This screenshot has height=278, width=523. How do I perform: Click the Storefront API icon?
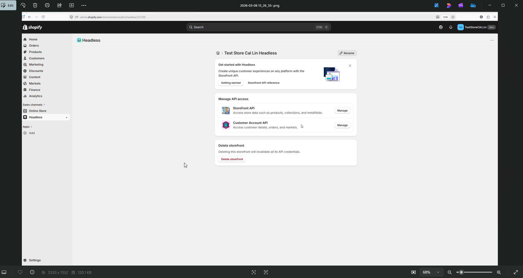pyautogui.click(x=226, y=110)
